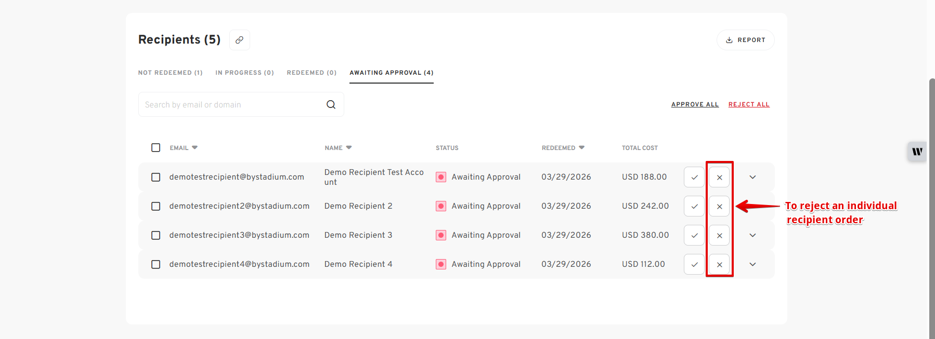Check the demotestrecipient4@bystadium.com row
This screenshot has width=935, height=339.
[x=155, y=264]
